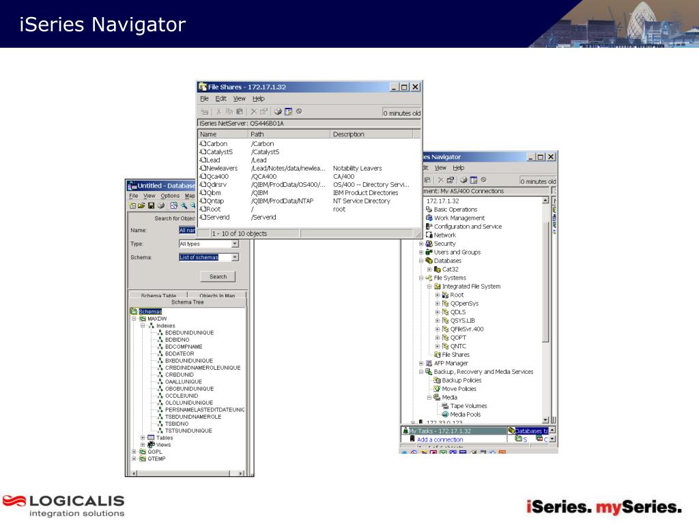Click the Name input field showing All names
This screenshot has height=524, width=699.
click(187, 230)
